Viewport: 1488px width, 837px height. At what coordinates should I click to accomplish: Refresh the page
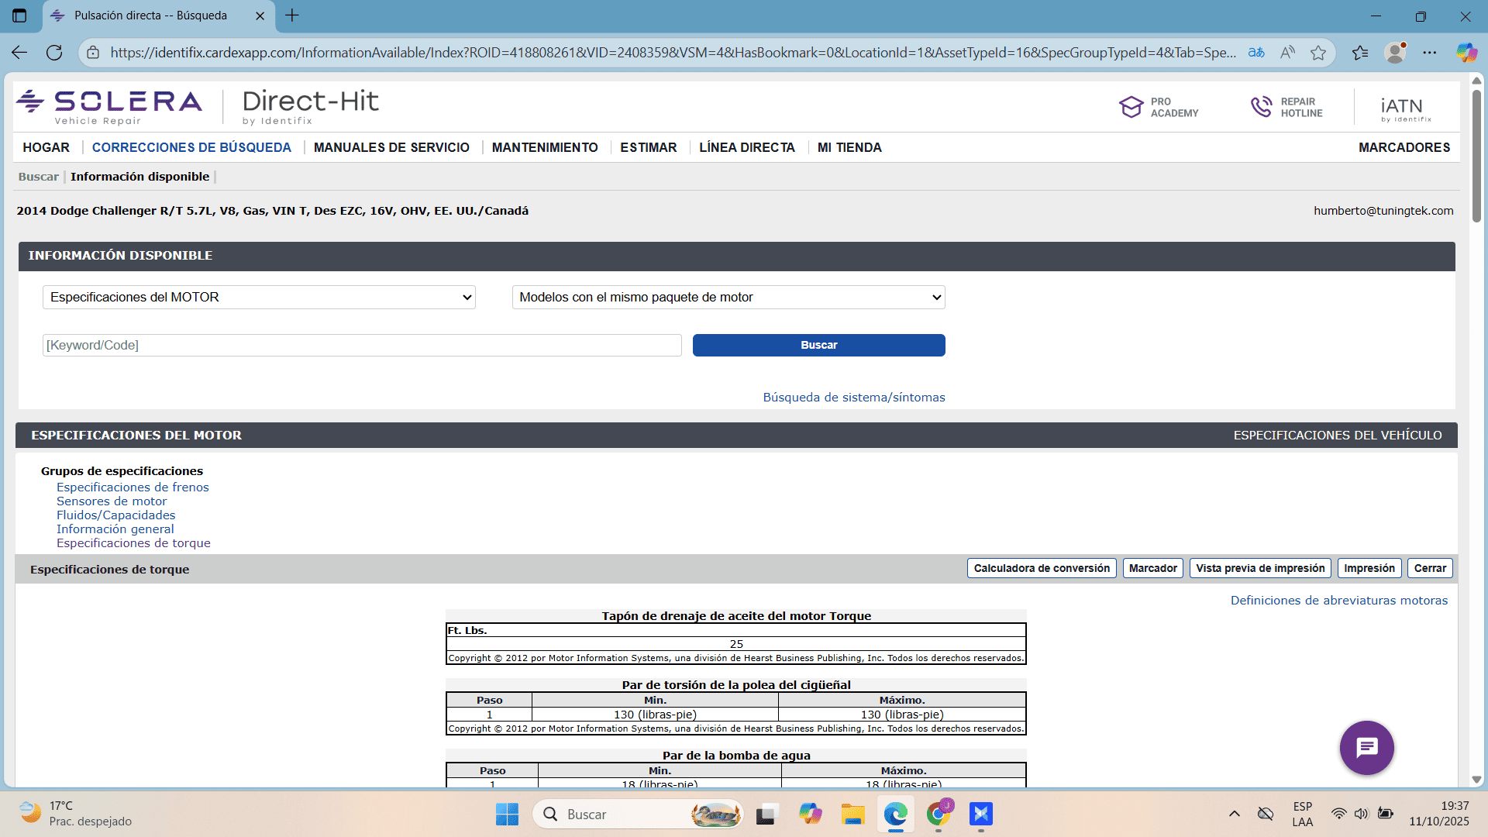[x=54, y=52]
